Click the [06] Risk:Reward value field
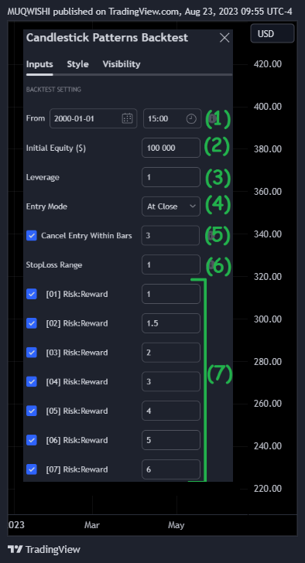 (x=171, y=440)
